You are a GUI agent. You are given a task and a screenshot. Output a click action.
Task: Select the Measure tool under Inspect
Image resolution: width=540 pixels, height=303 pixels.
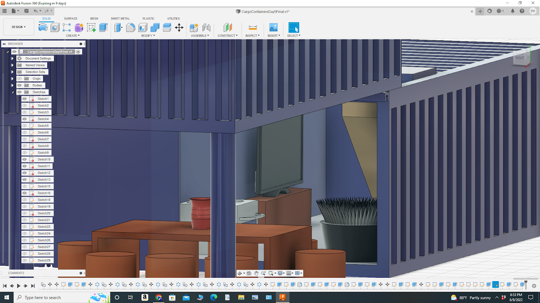click(x=252, y=28)
